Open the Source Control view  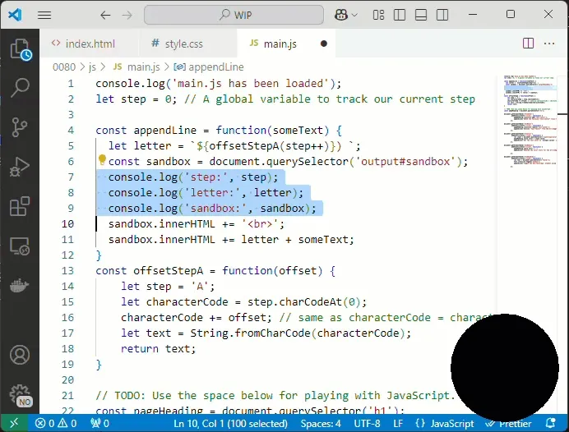[20, 126]
